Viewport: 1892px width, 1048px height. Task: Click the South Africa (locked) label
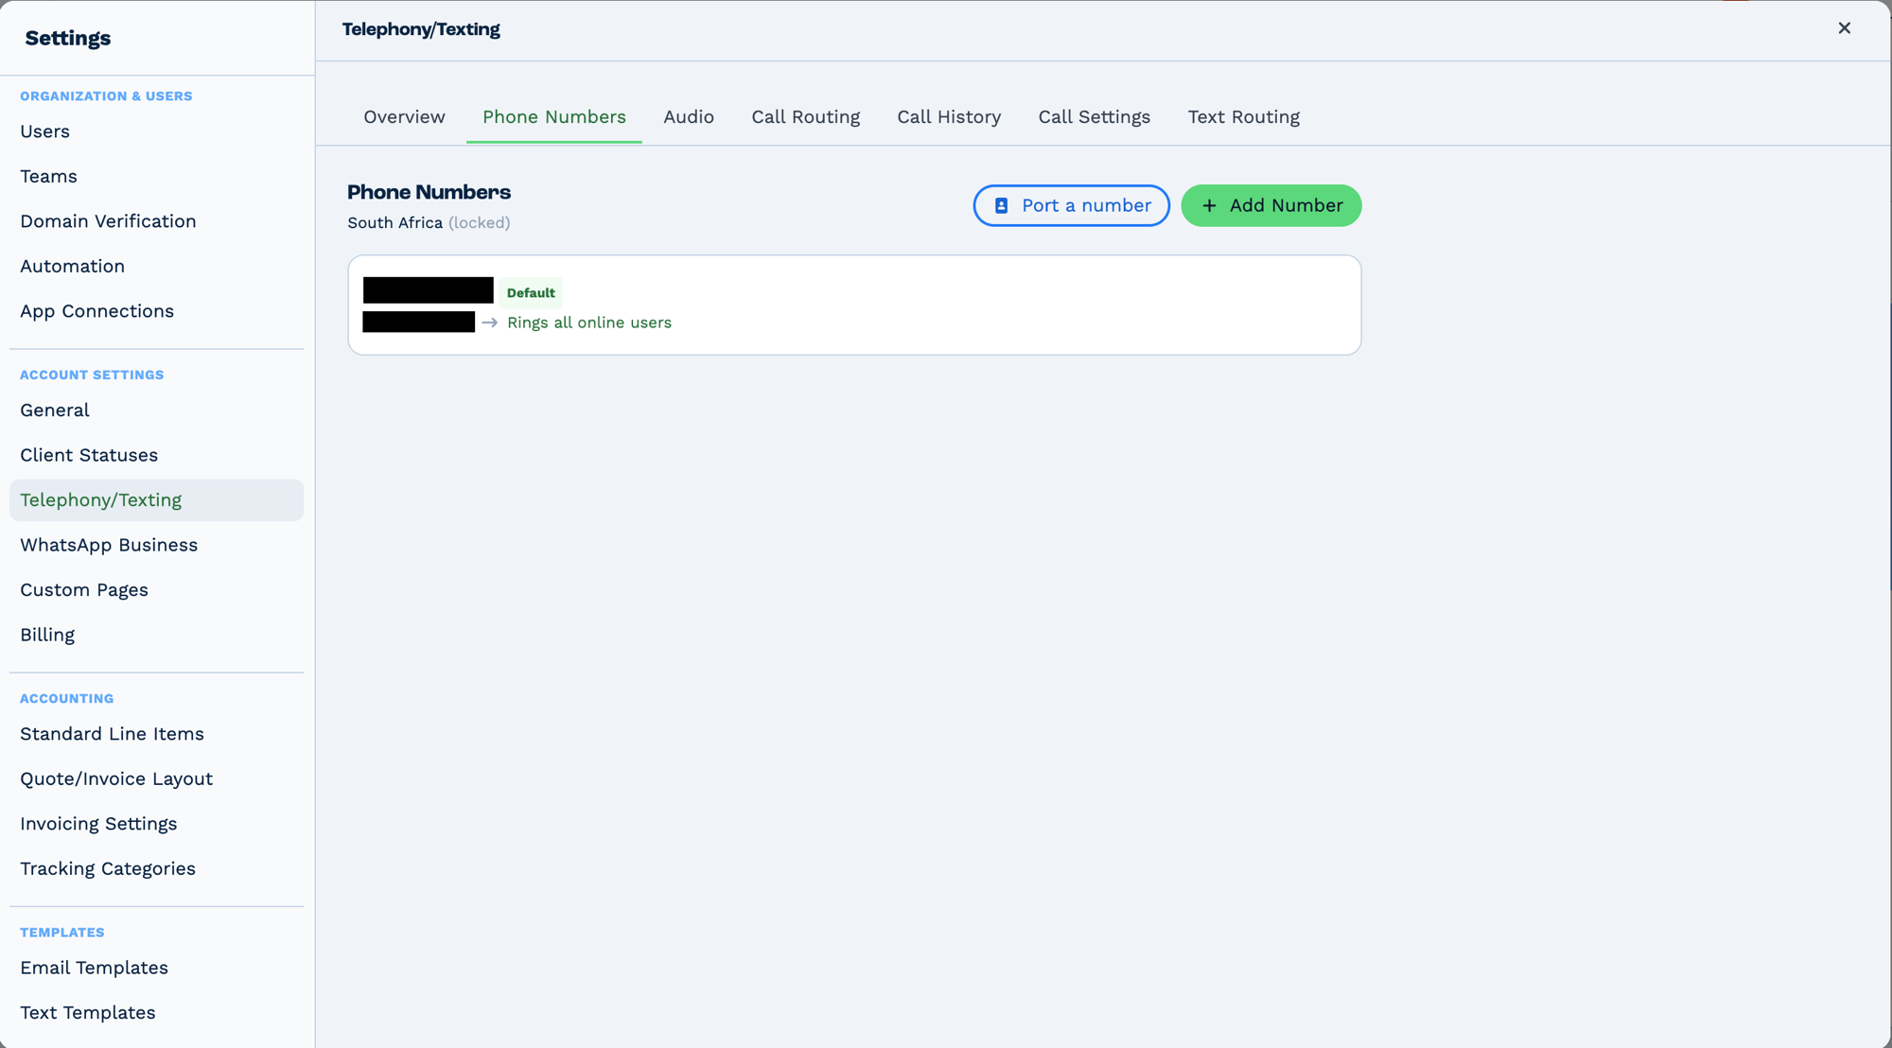coord(429,223)
